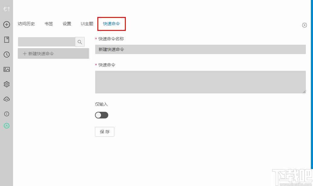Image resolution: width=313 pixels, height=186 pixels.
Task: Open cloud sync from the sidebar
Action: tap(6, 99)
